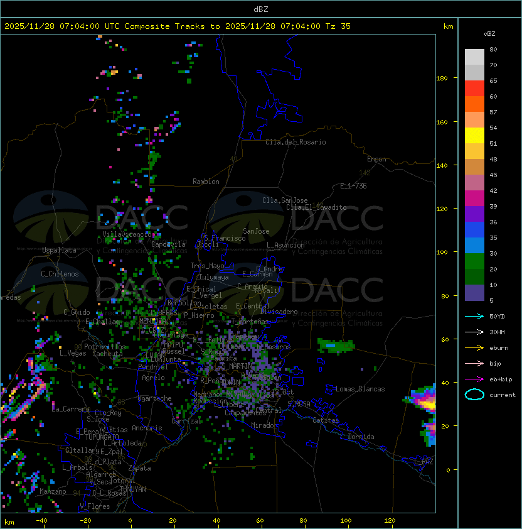Click the 'Agrelo' map label

[x=153, y=378]
